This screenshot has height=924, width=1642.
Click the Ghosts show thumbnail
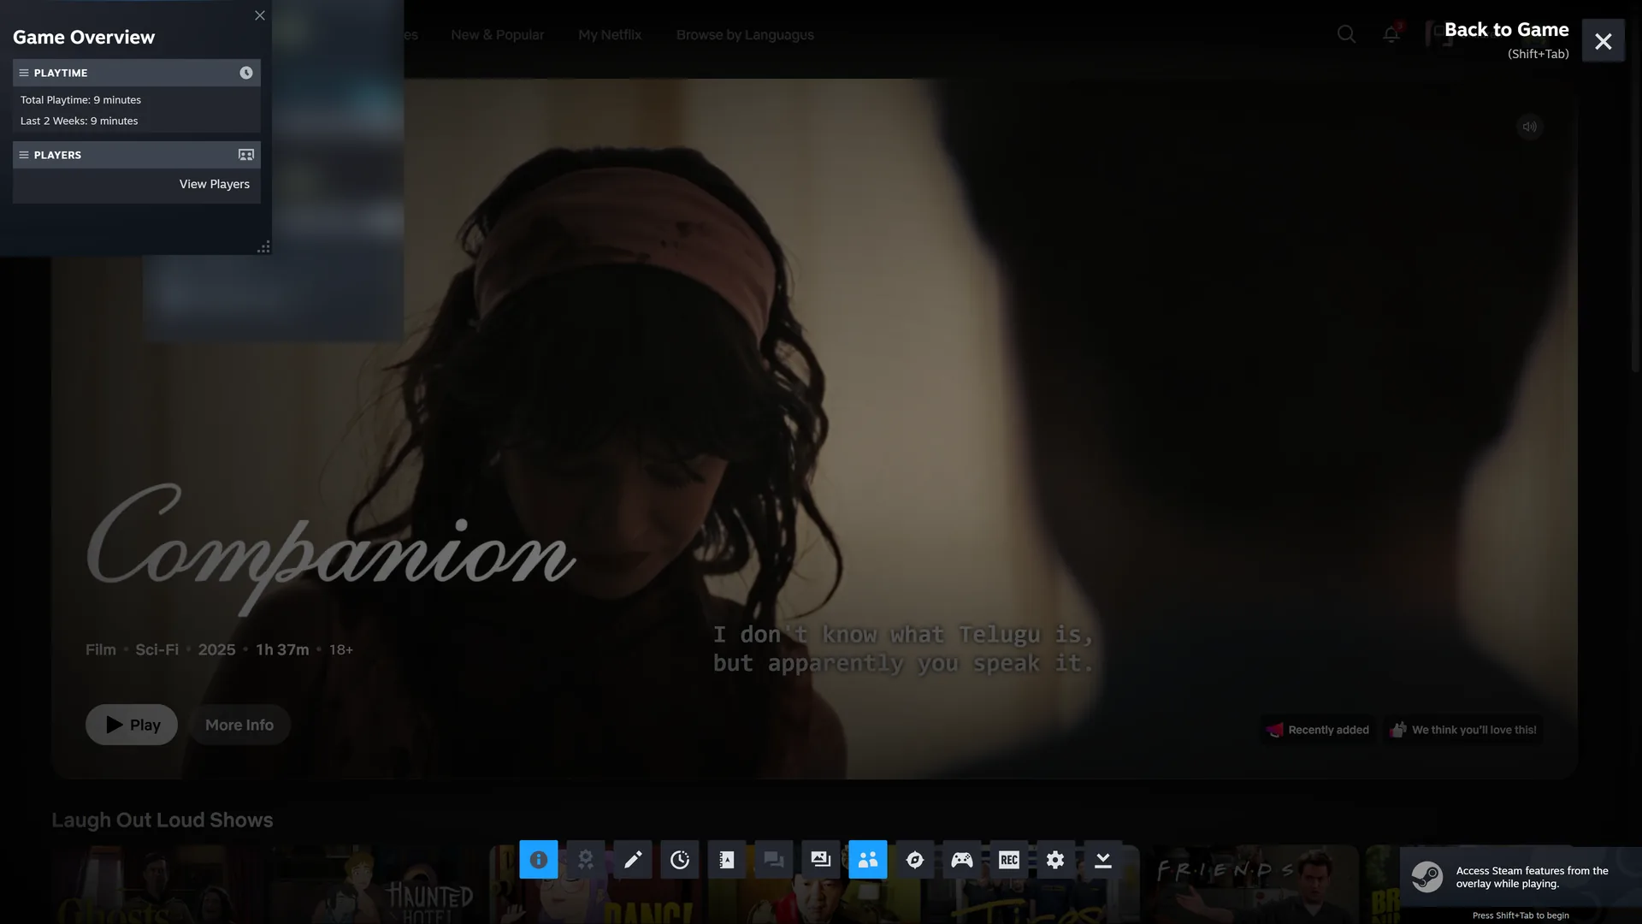[157, 885]
